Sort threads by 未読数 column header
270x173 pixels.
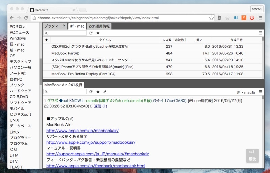coord(181,40)
